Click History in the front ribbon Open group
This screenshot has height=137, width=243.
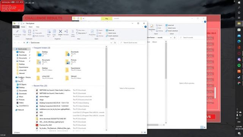[100, 36]
